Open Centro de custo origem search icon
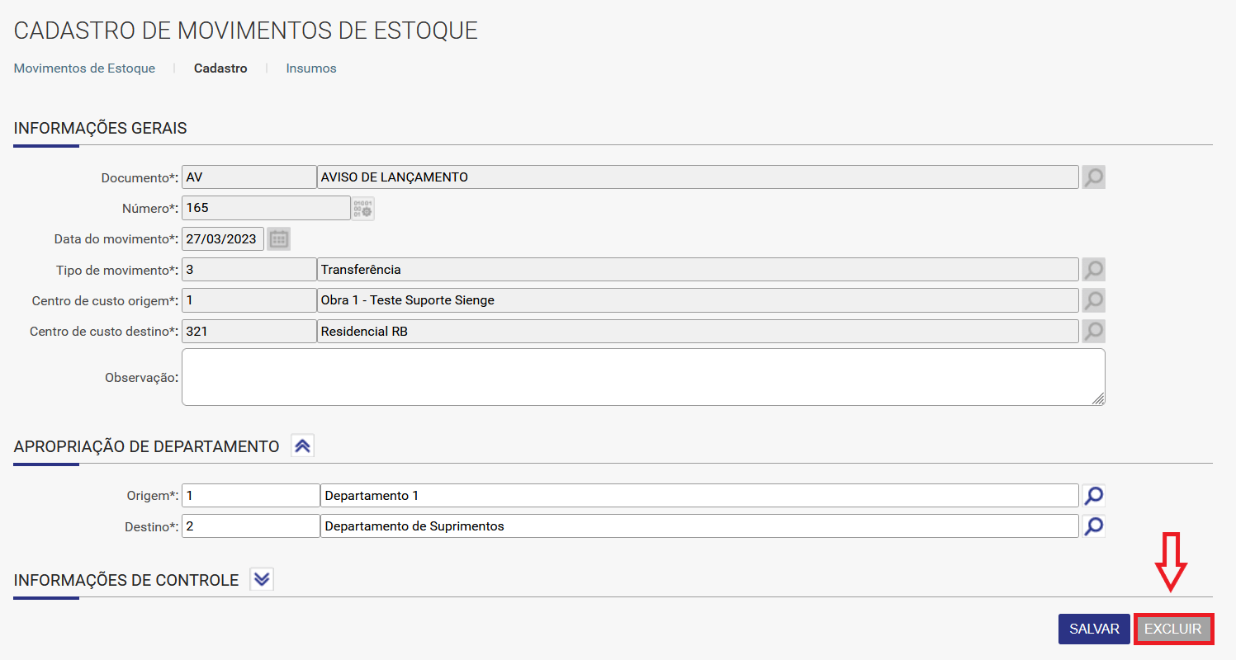 [1094, 300]
